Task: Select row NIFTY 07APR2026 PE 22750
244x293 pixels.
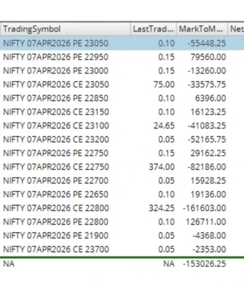Action: pyautogui.click(x=122, y=153)
